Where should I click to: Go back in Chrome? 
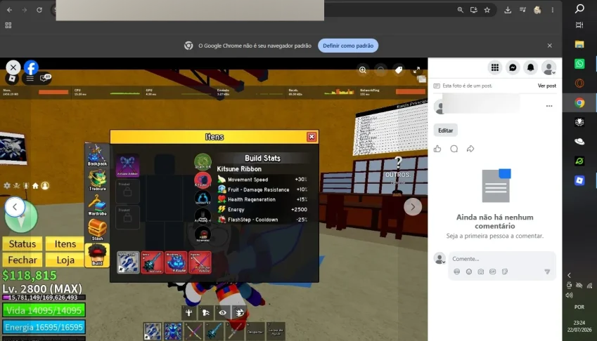coord(10,10)
